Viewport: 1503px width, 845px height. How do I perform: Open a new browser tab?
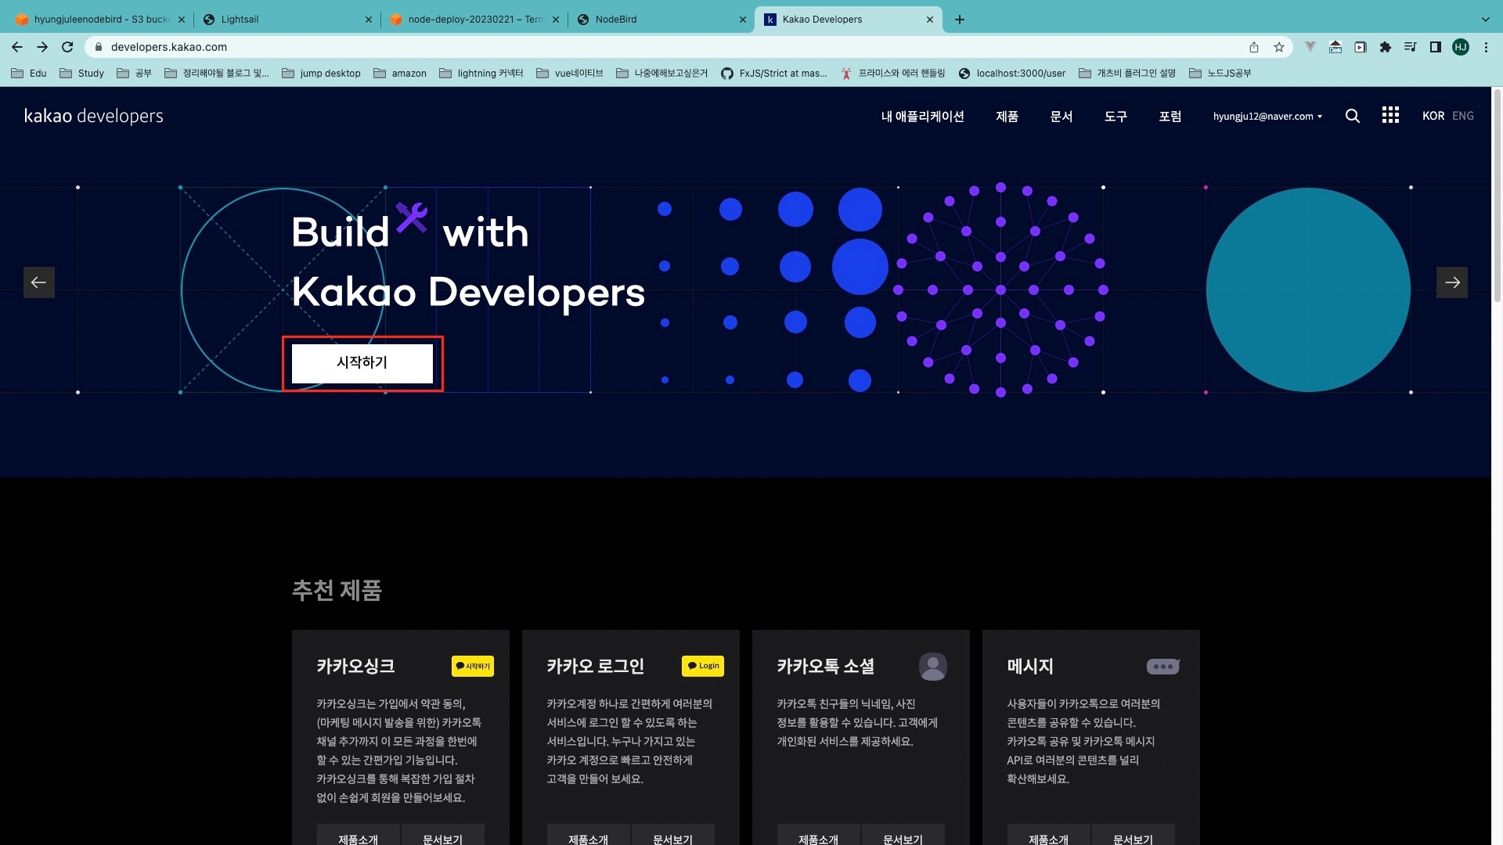tap(960, 20)
